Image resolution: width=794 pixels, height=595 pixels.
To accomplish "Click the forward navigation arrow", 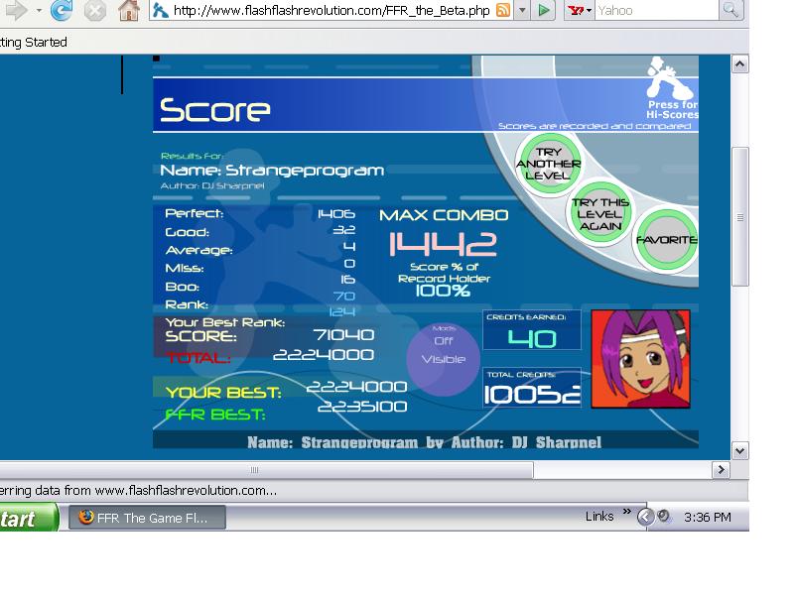I will 17,11.
